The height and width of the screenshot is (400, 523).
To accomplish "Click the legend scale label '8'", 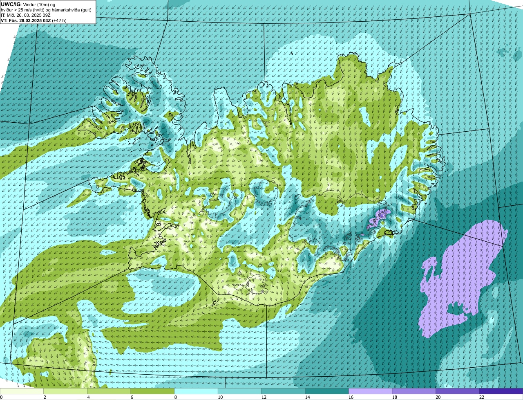I will point(175,397).
